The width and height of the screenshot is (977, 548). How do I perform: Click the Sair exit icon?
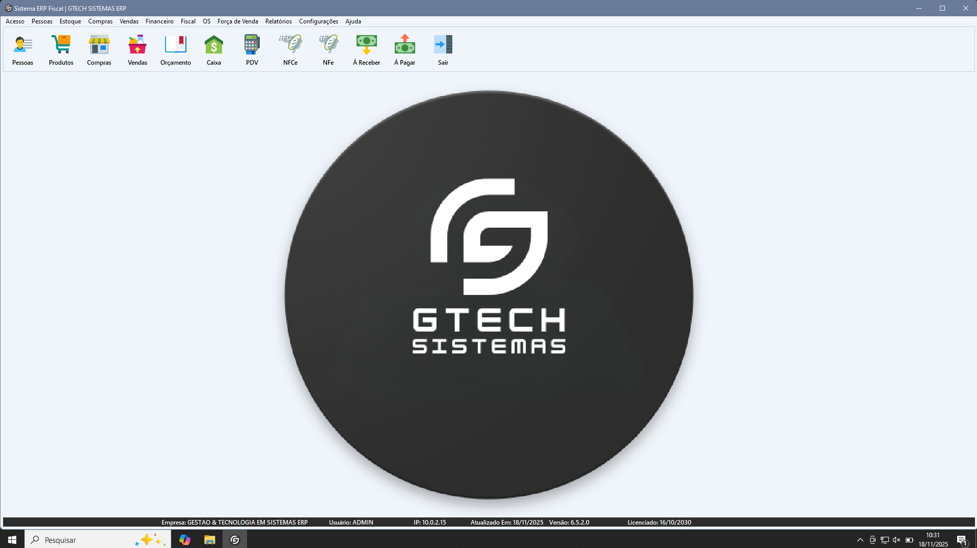point(443,45)
